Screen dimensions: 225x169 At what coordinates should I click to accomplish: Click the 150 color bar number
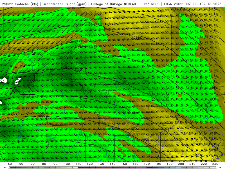pos(124,164)
